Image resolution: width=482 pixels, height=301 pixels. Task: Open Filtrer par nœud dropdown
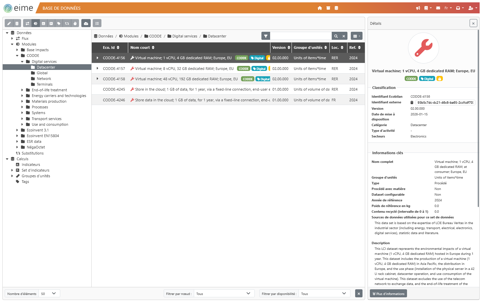224,294
